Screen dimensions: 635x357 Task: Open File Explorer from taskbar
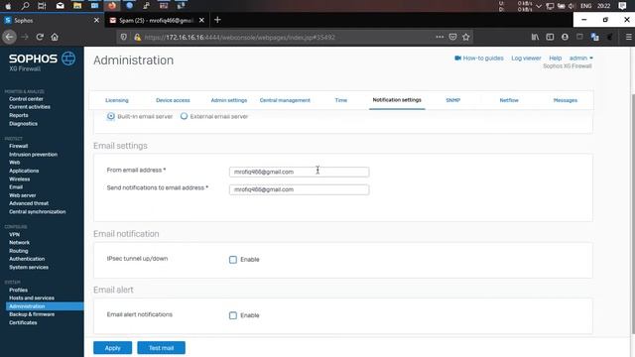pos(77,6)
